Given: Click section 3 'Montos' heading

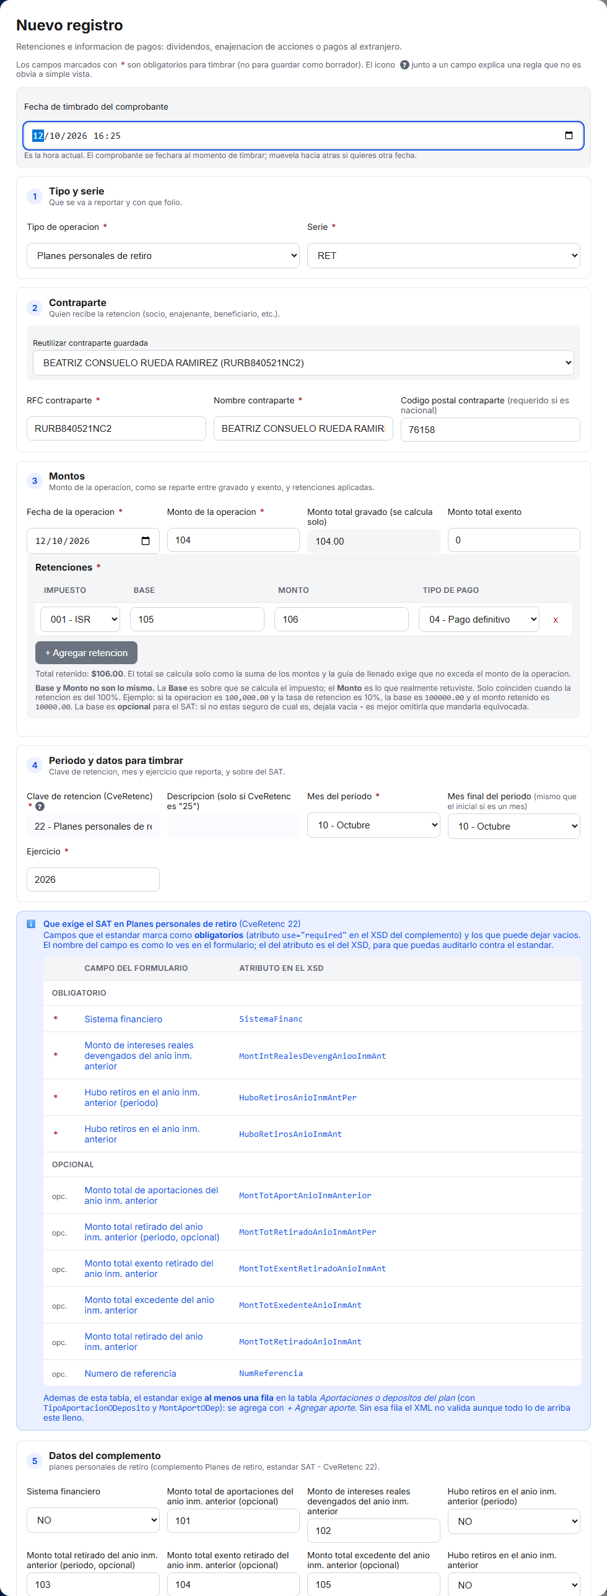Looking at the screenshot, I should point(67,476).
